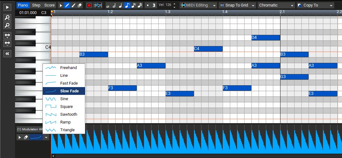Toggle the dotted note button
The width and height of the screenshot is (342, 158).
pos(148,5)
